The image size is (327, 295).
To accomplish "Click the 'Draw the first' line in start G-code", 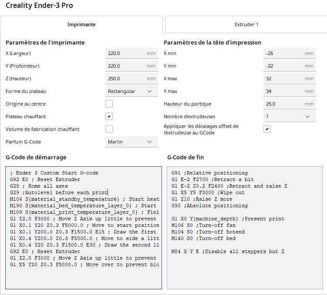I will 83,232.
